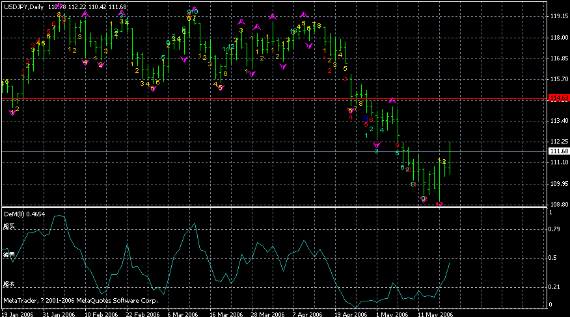This screenshot has height=317, width=570.
Task: Click the white 111.68 current price tag
Action: [559, 151]
